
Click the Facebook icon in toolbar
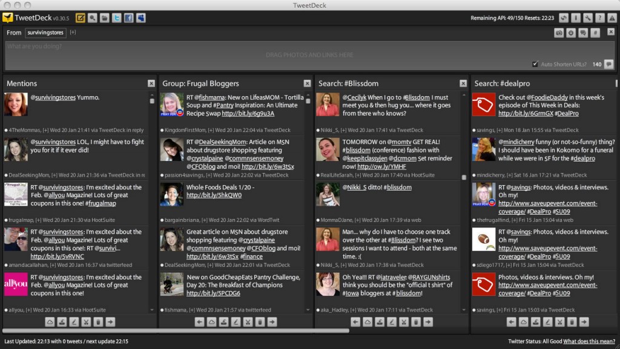click(128, 18)
